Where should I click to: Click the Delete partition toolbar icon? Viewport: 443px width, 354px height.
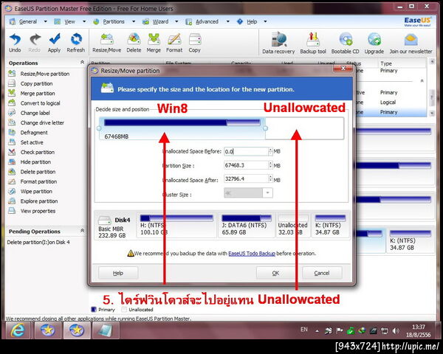click(x=134, y=43)
